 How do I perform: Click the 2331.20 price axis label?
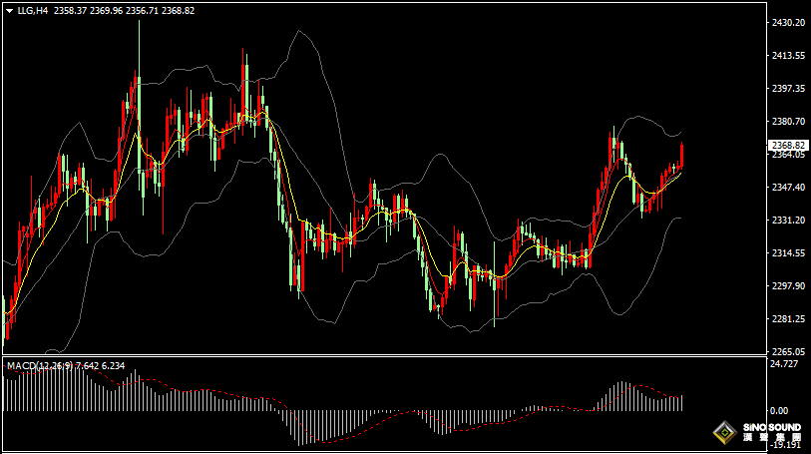(787, 221)
